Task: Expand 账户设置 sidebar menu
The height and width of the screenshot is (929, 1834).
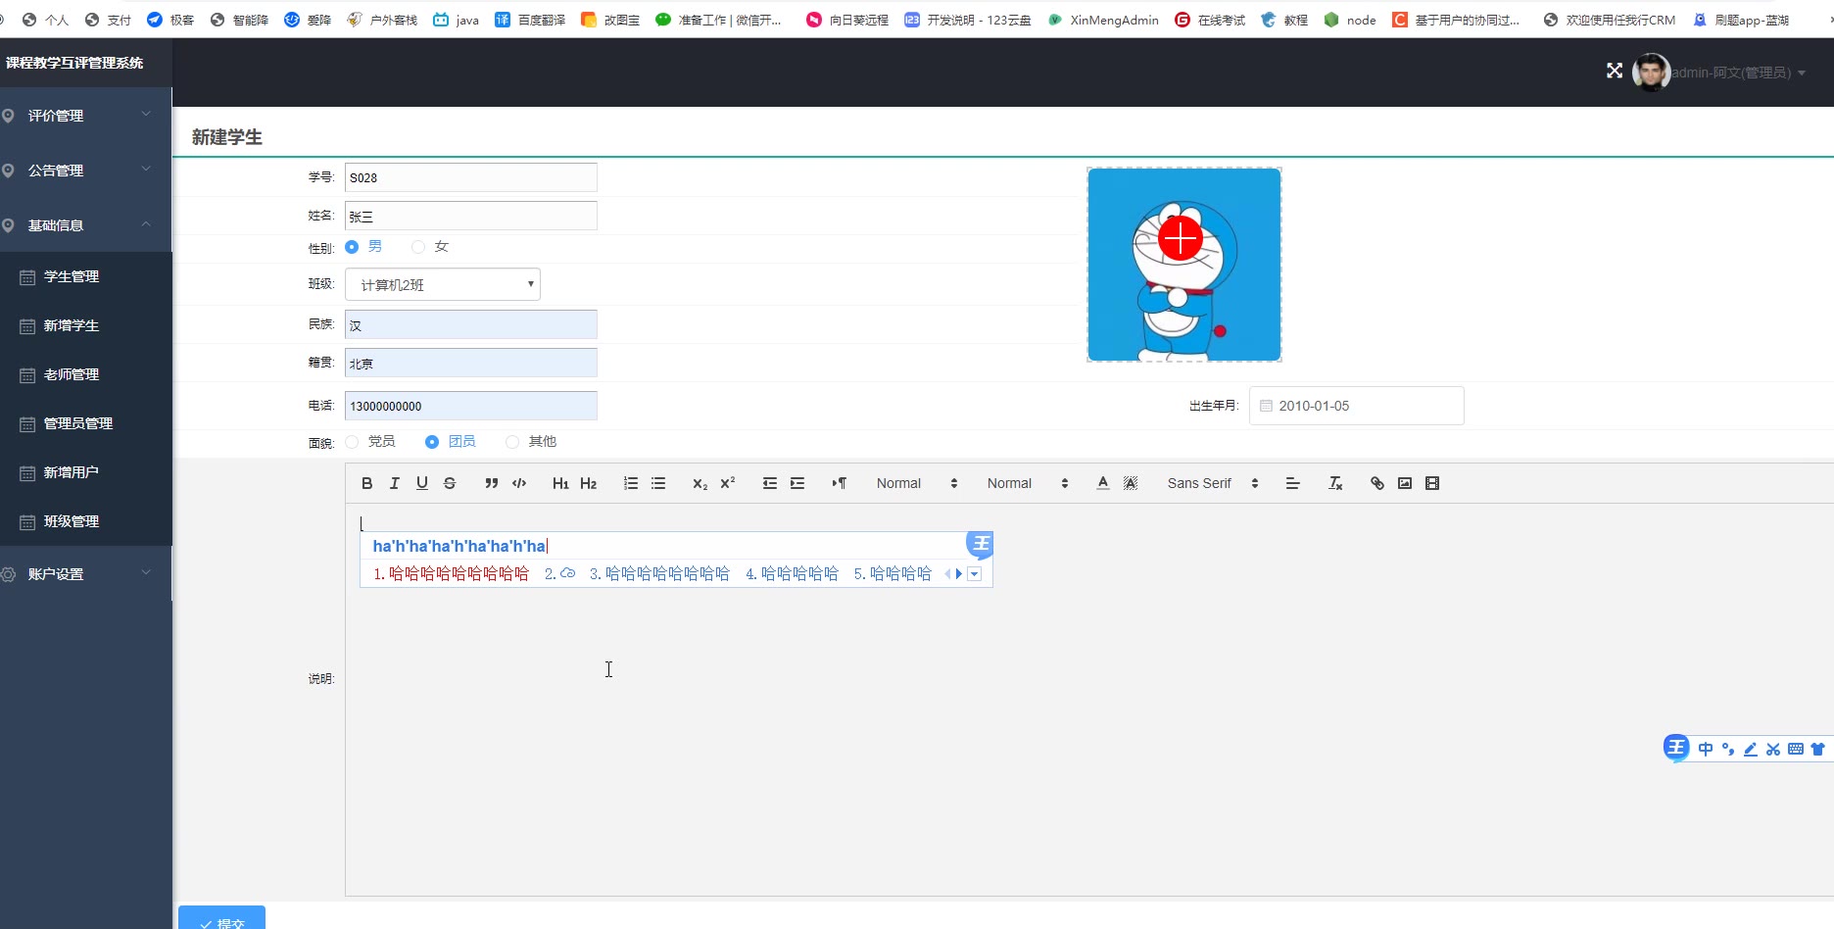Action: [x=86, y=574]
